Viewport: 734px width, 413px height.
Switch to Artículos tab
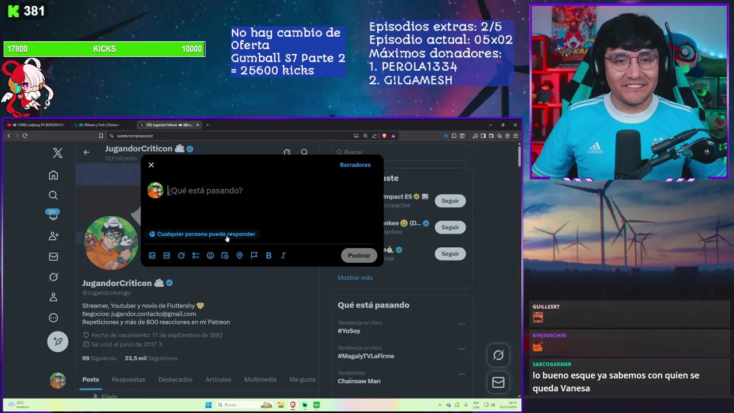click(x=218, y=380)
